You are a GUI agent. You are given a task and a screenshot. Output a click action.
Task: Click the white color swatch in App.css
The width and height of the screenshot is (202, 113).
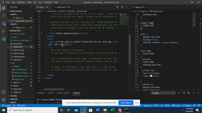[x=151, y=76]
